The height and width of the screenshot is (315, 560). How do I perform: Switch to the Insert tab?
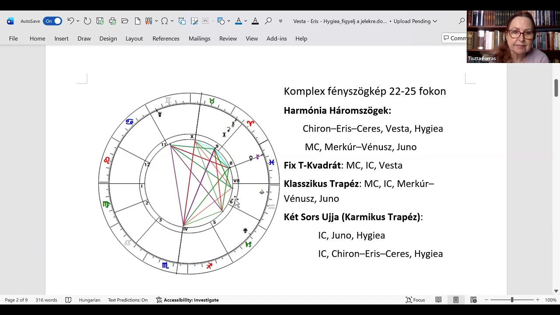click(61, 38)
